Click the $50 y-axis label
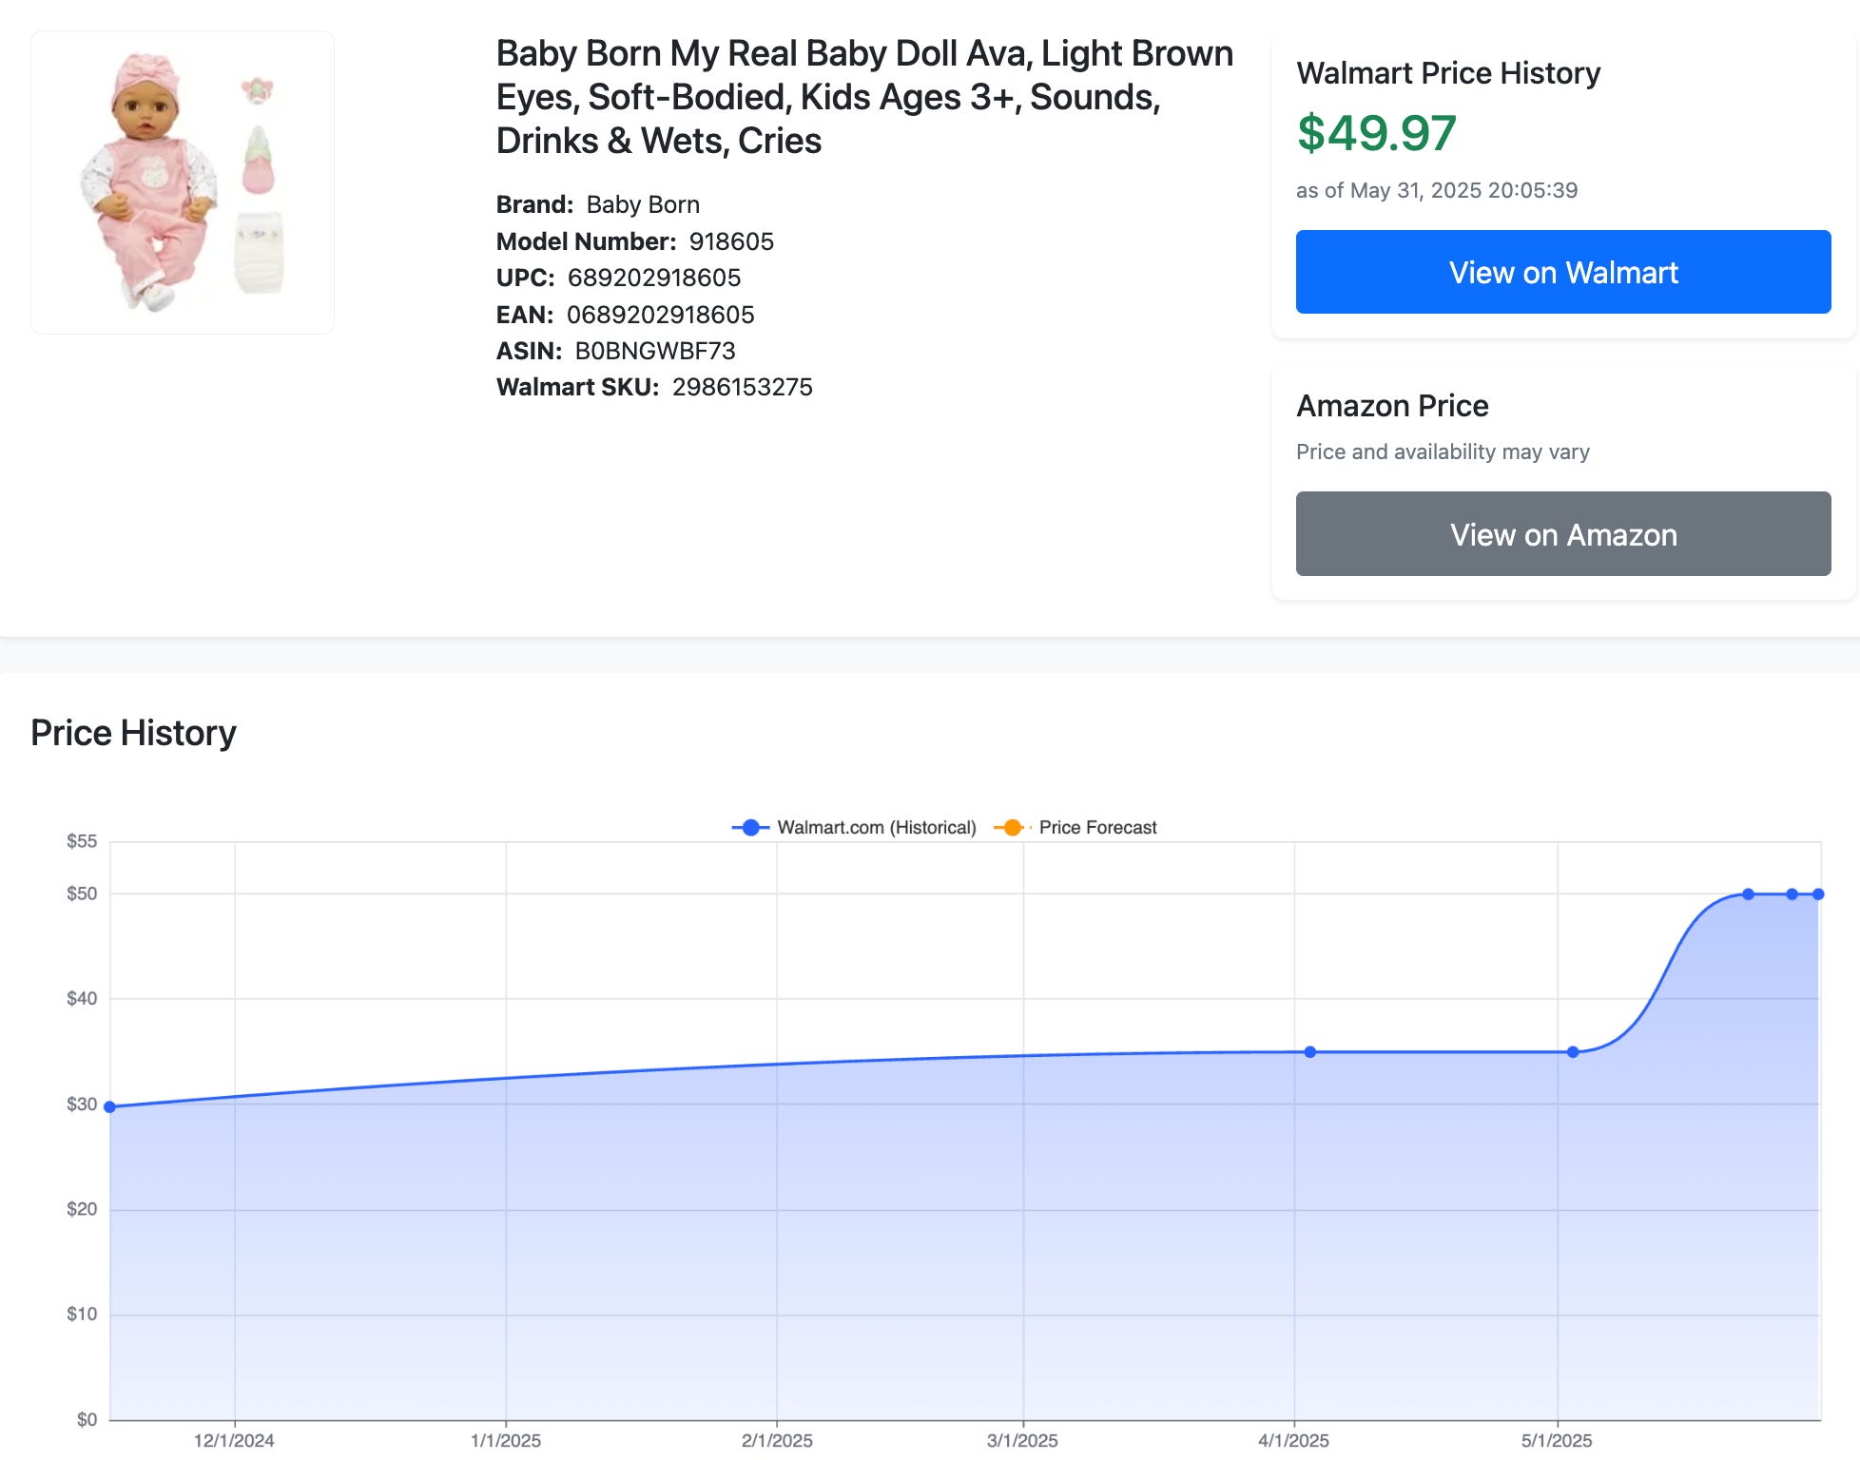 click(x=82, y=893)
